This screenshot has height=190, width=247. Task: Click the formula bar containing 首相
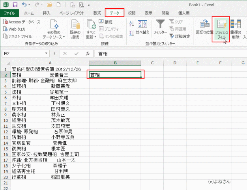coord(172,54)
